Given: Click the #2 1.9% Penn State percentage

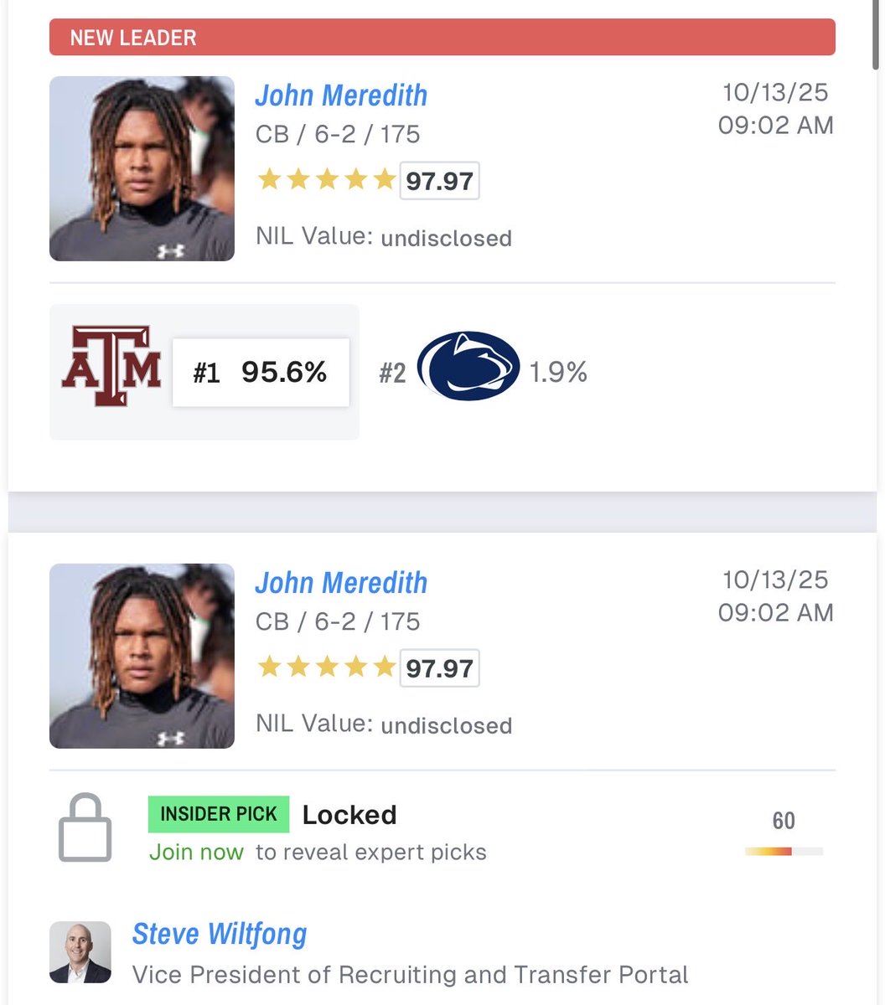Looking at the screenshot, I should point(557,372).
